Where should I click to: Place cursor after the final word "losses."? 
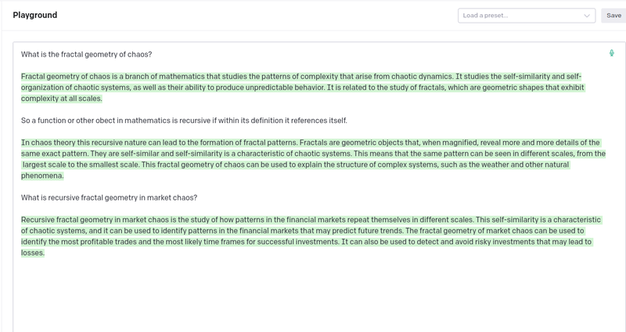pyautogui.click(x=45, y=253)
